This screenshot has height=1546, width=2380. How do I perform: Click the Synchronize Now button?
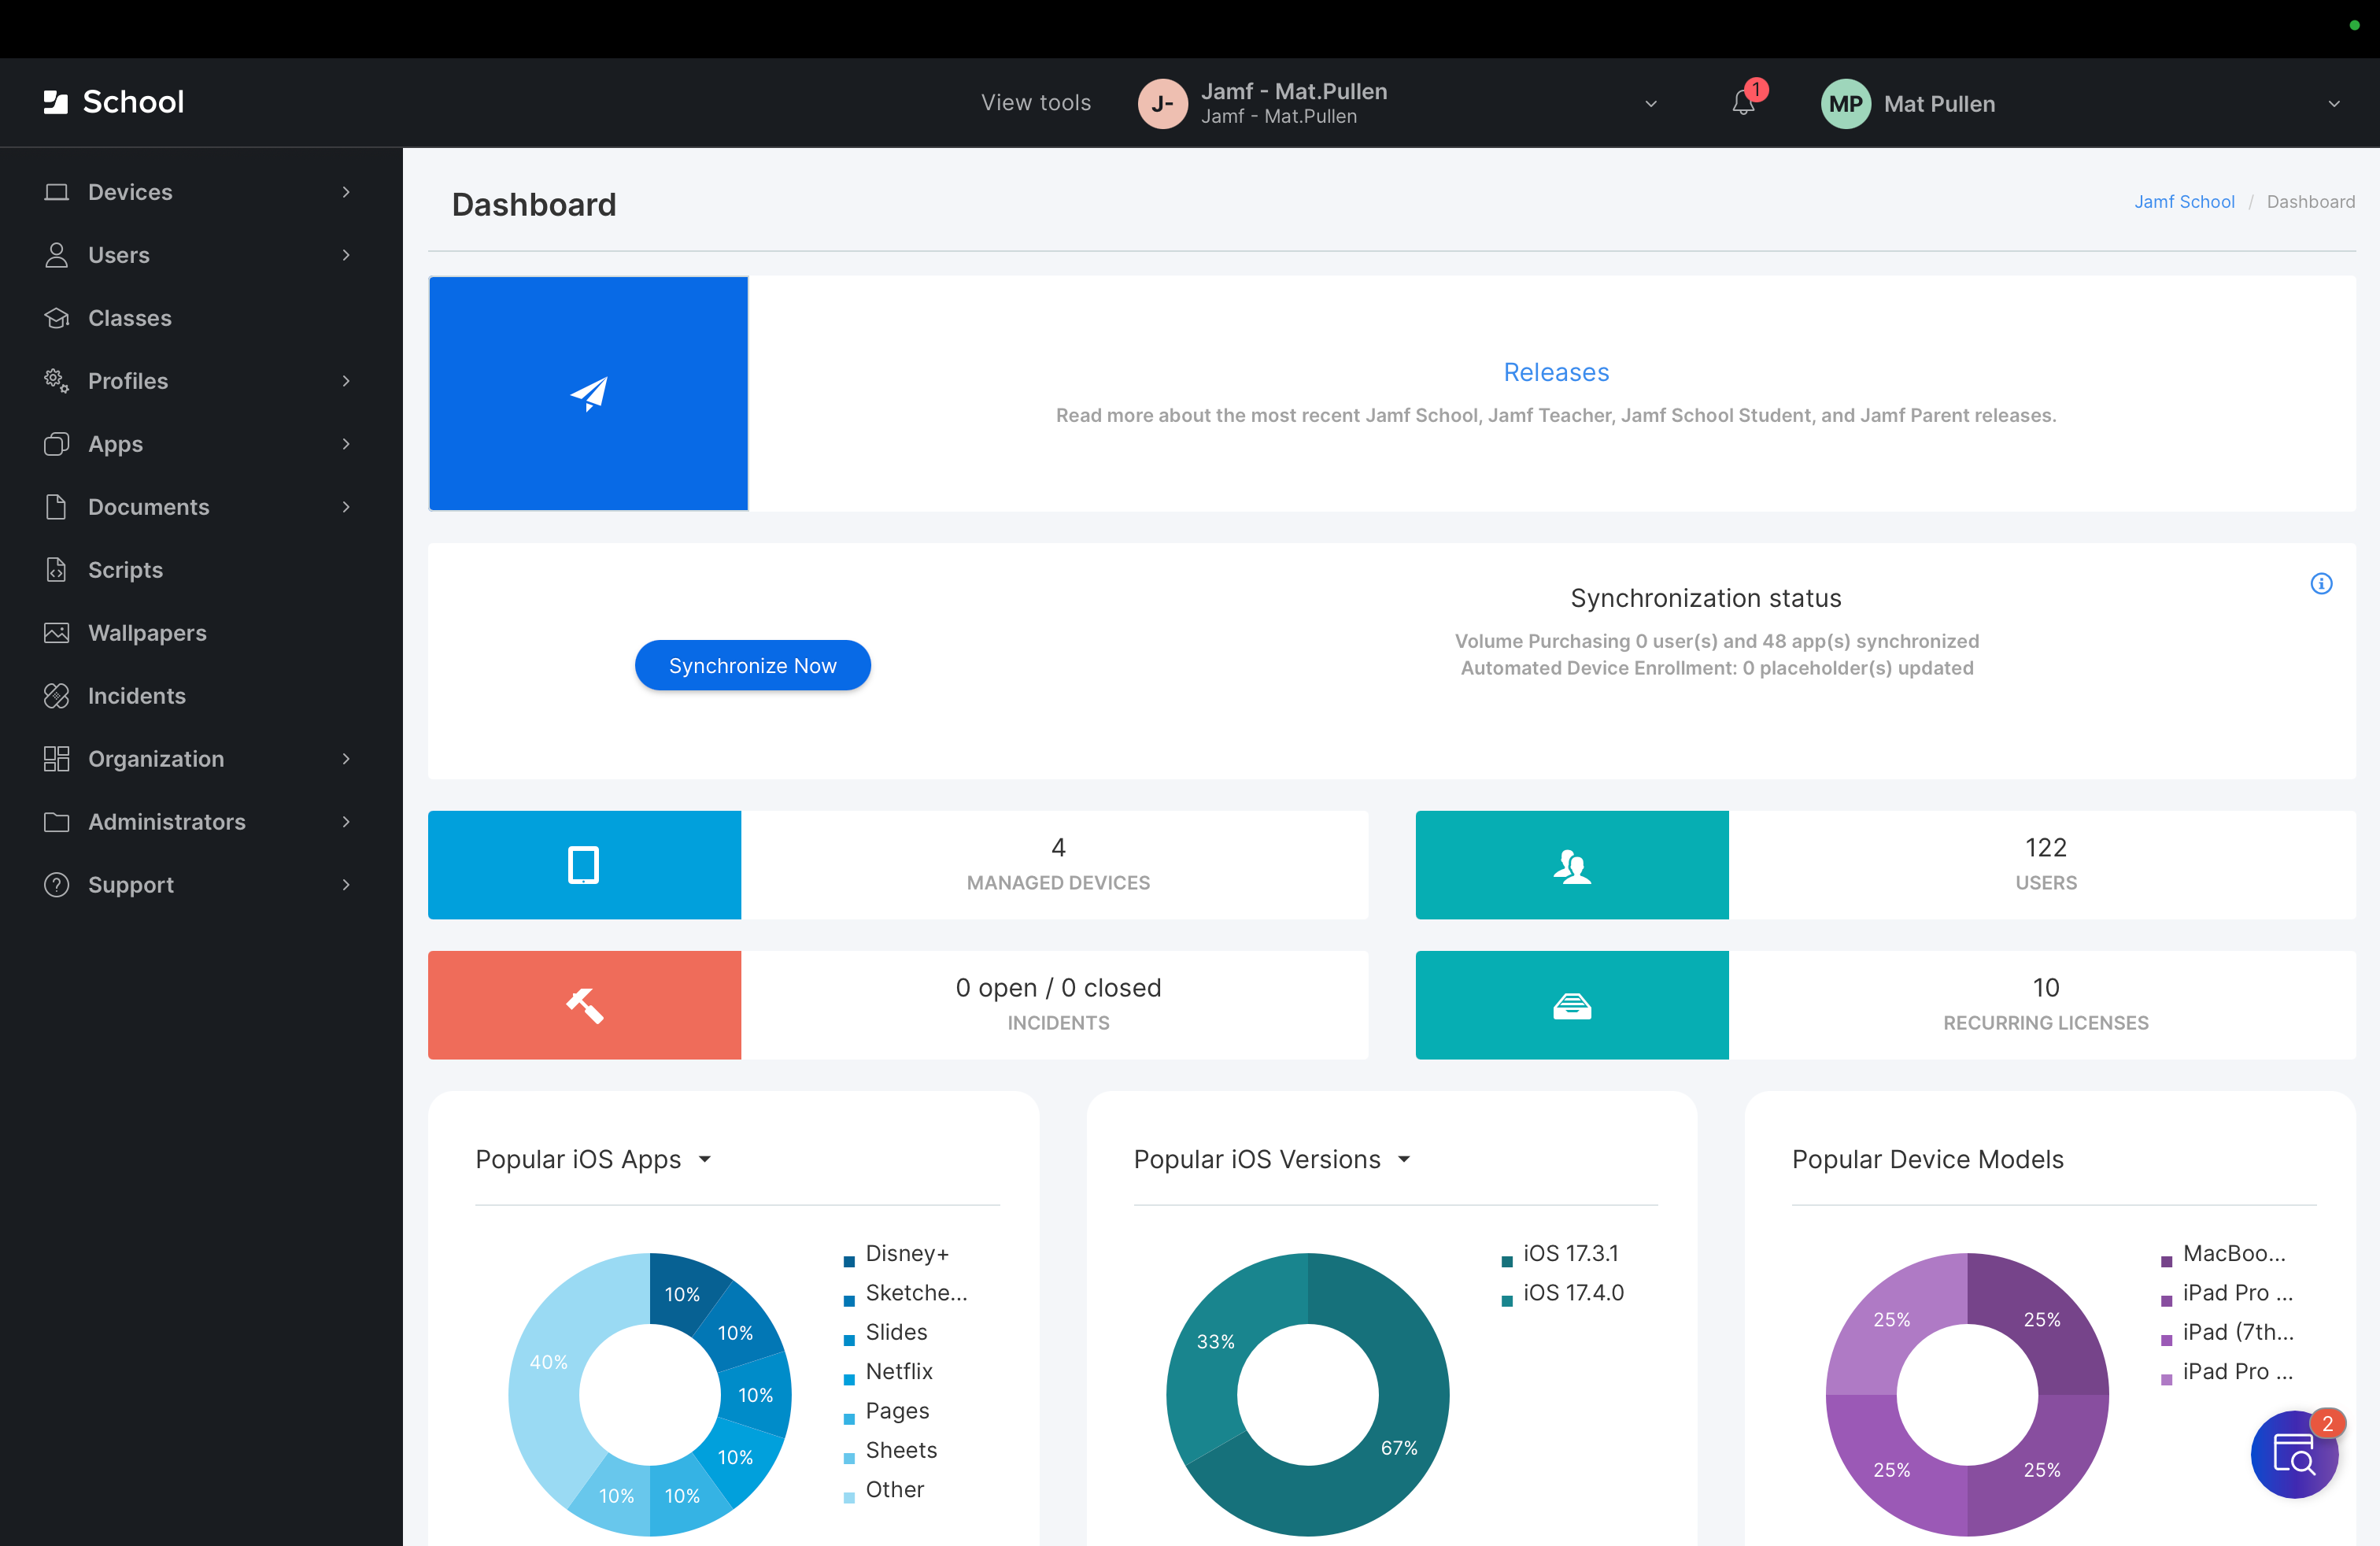[752, 665]
